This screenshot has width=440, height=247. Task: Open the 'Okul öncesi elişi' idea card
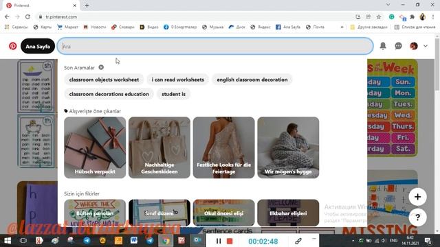coord(223,213)
